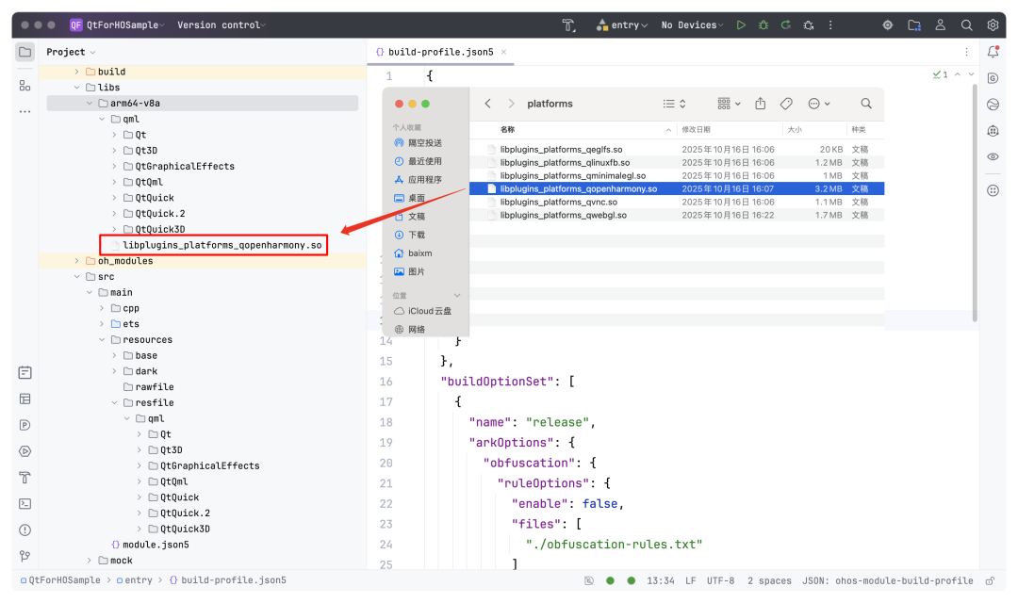
Task: Open Search Everywhere magnifier icon
Action: [x=967, y=25]
